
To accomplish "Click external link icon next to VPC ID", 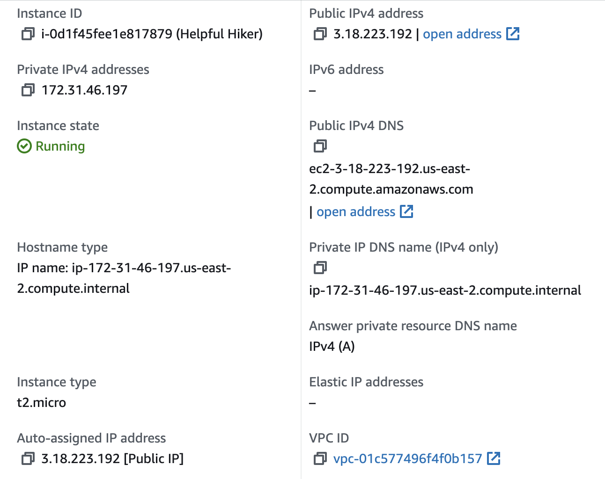I will [x=494, y=458].
